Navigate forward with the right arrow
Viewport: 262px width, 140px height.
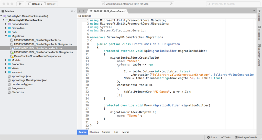(x=83, y=11)
